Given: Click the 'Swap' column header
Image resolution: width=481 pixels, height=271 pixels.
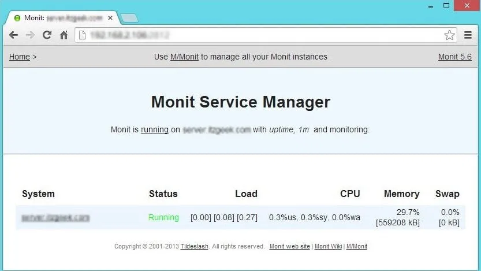Looking at the screenshot, I should click(x=448, y=194).
